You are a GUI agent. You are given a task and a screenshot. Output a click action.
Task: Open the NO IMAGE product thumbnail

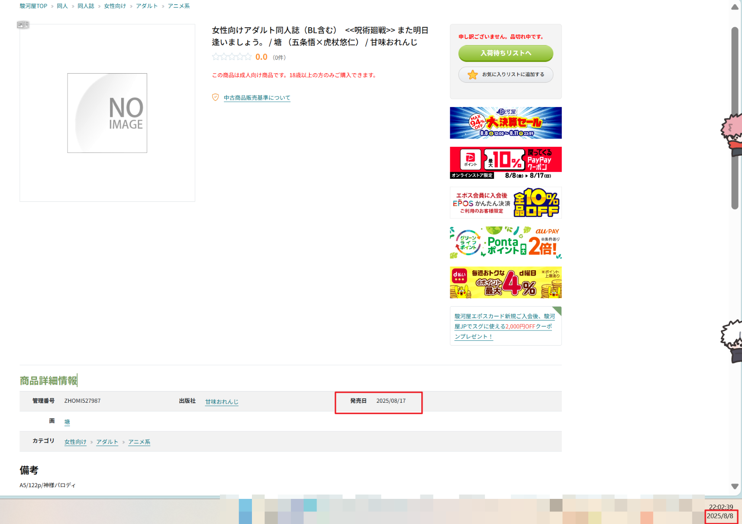[107, 113]
